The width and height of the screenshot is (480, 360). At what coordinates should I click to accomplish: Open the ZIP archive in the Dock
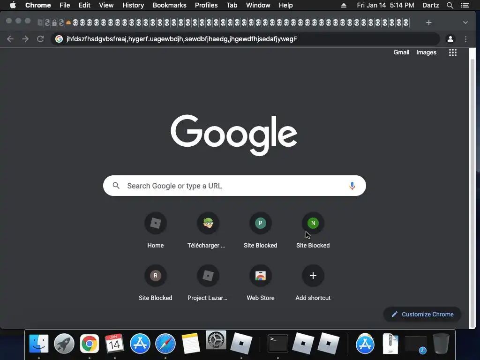click(x=390, y=344)
